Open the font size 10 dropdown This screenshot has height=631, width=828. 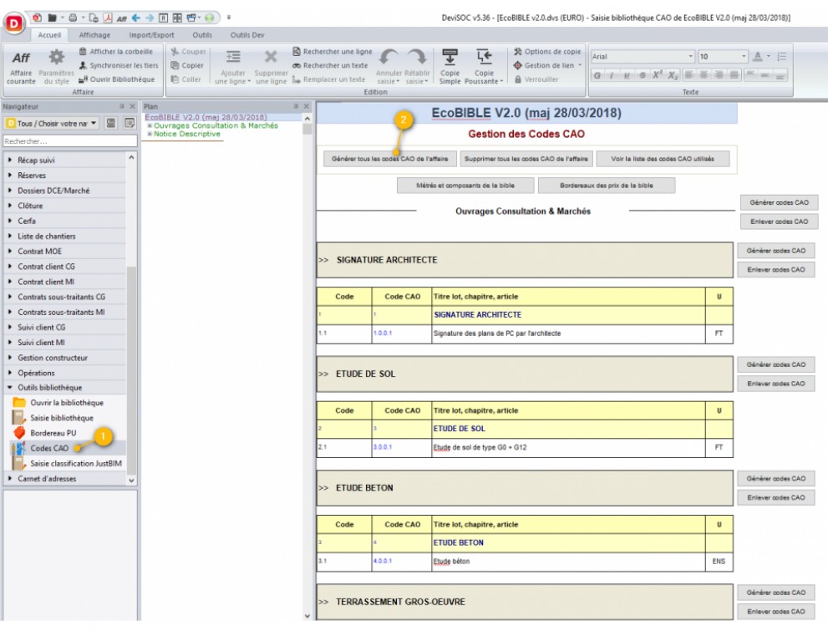744,56
